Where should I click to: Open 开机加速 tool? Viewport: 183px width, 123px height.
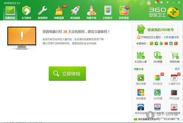point(174,94)
